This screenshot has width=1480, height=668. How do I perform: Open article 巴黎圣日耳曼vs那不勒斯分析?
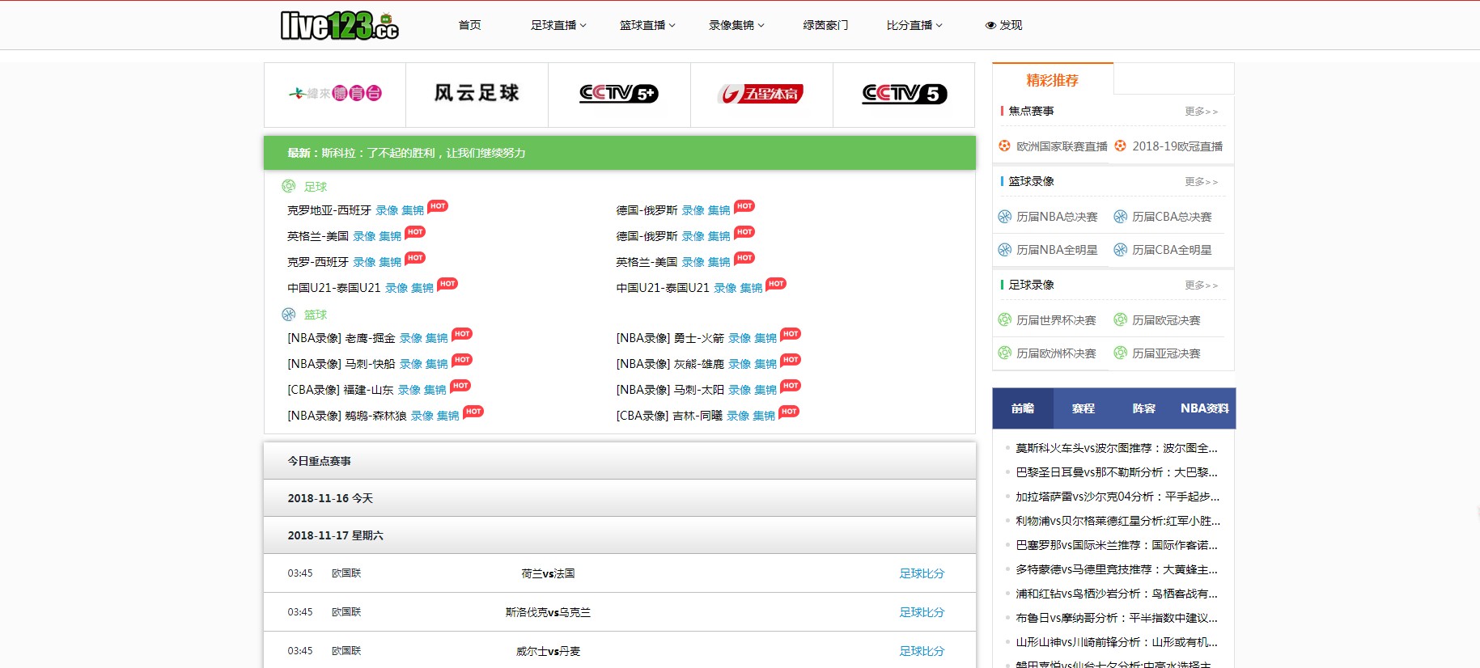point(1117,472)
